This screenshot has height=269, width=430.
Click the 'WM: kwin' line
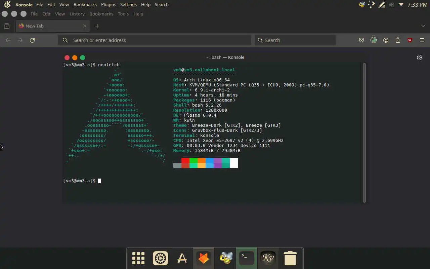(184, 120)
